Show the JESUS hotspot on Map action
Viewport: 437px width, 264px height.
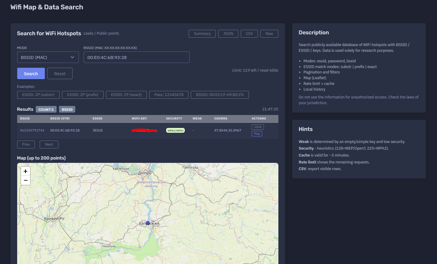(257, 134)
